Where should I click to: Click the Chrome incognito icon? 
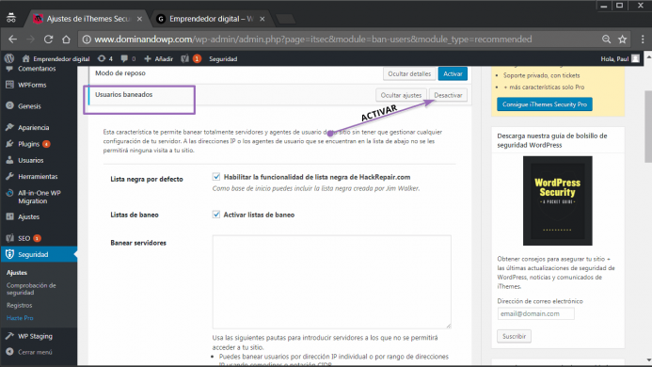coord(11,18)
